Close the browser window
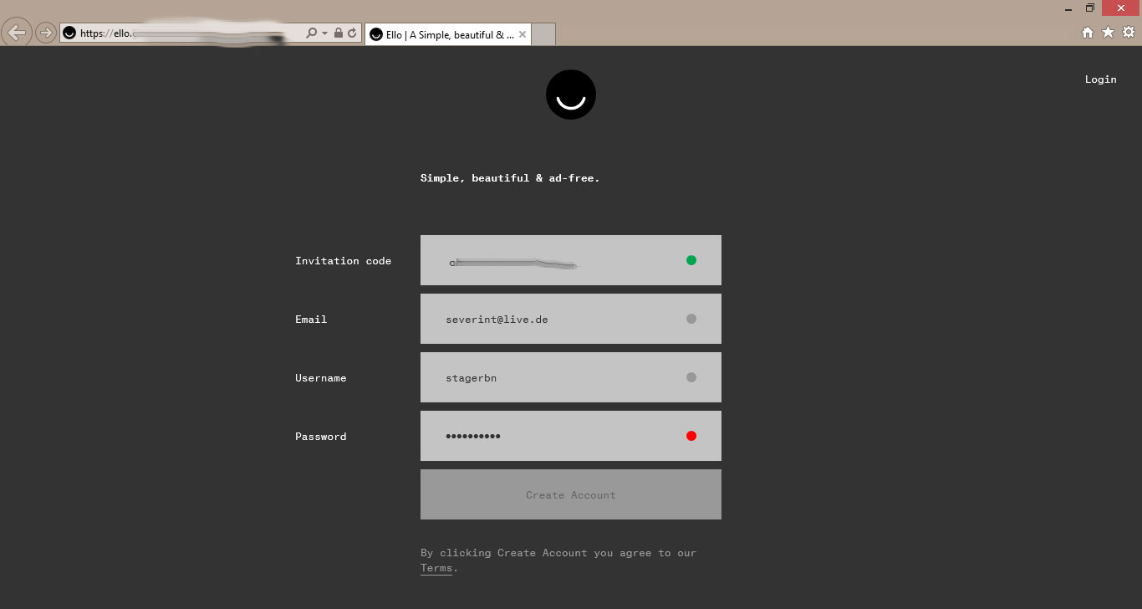 [1121, 8]
